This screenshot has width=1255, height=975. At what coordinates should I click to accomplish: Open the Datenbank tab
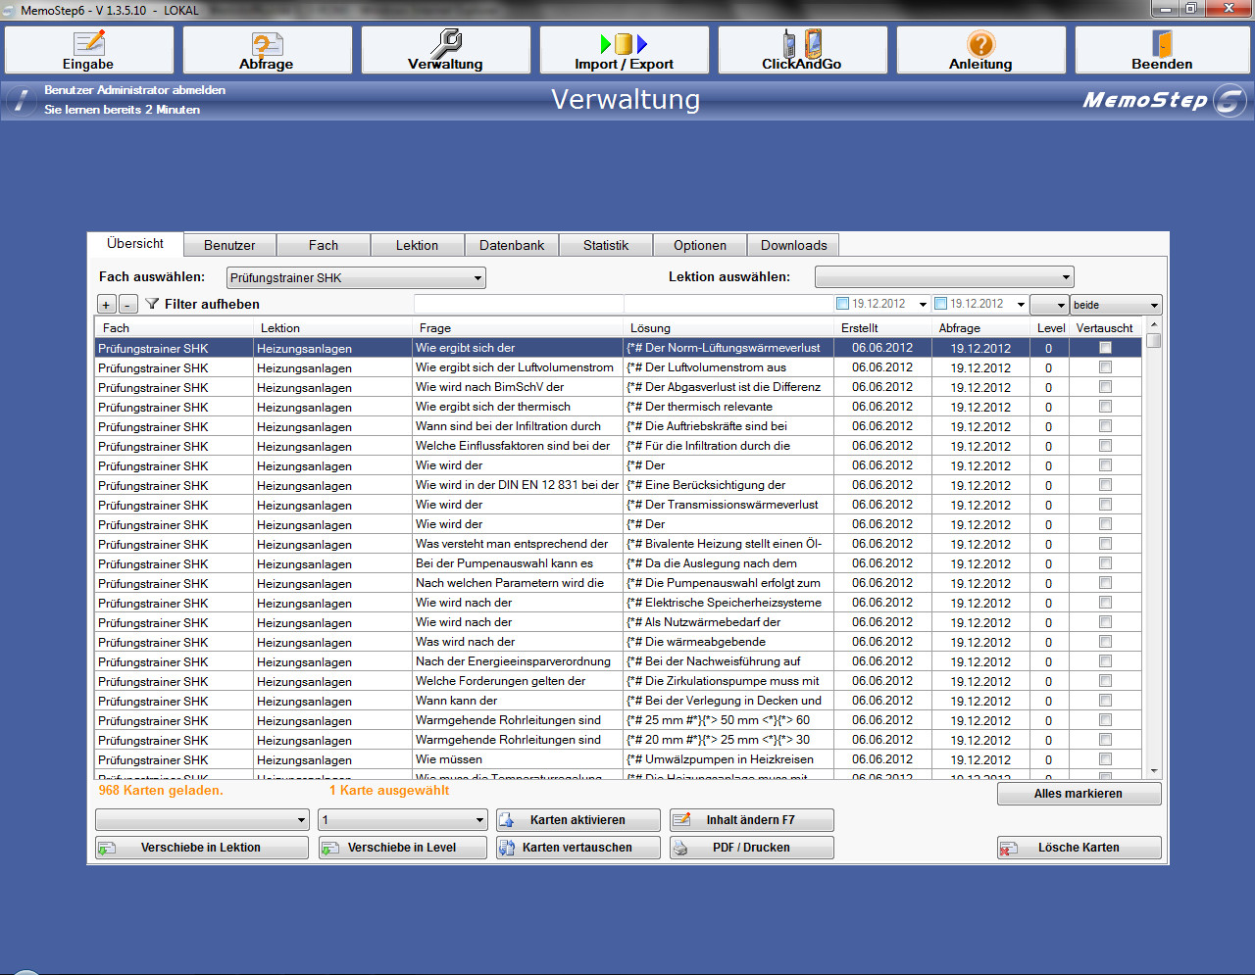click(x=511, y=245)
